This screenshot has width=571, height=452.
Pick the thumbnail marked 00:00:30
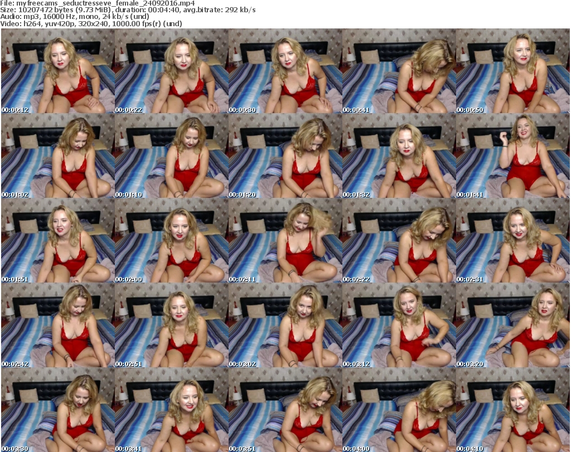tap(285, 71)
